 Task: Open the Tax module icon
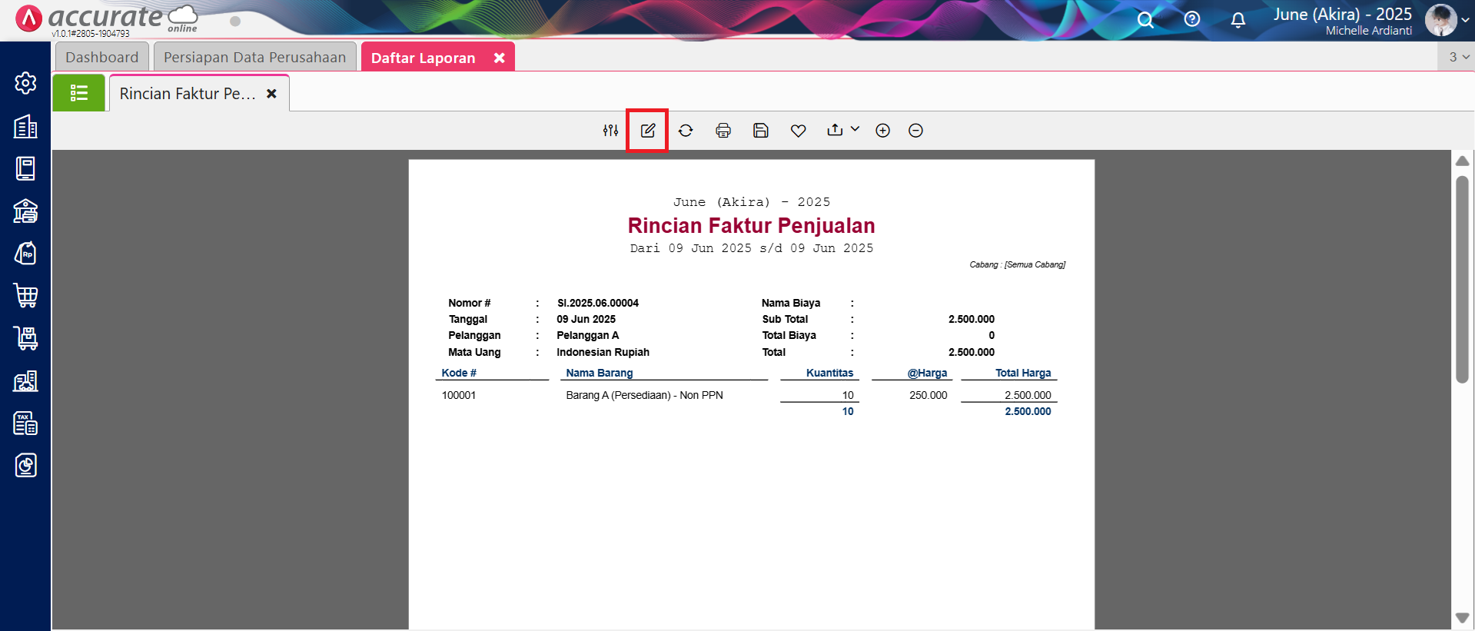(x=25, y=423)
